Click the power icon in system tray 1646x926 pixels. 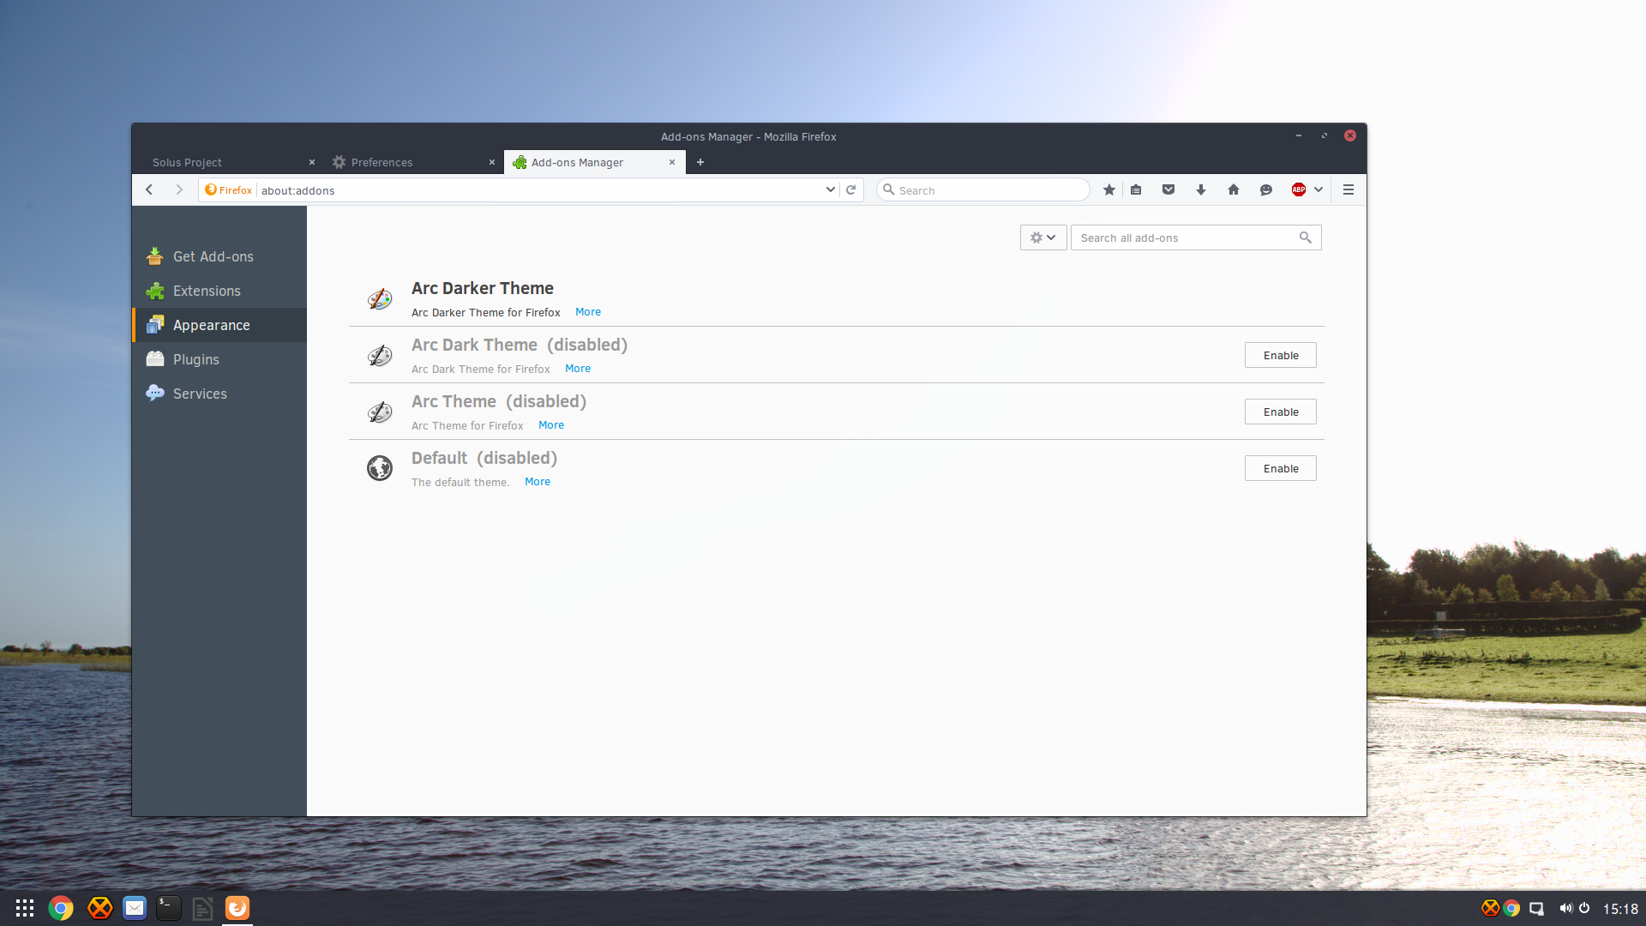pyautogui.click(x=1584, y=908)
